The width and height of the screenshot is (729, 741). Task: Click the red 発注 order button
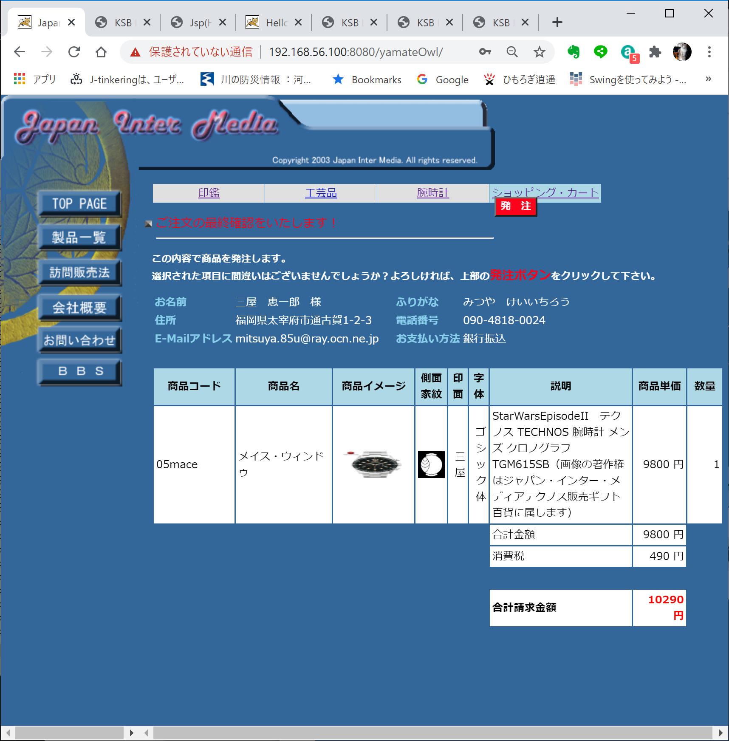(516, 206)
